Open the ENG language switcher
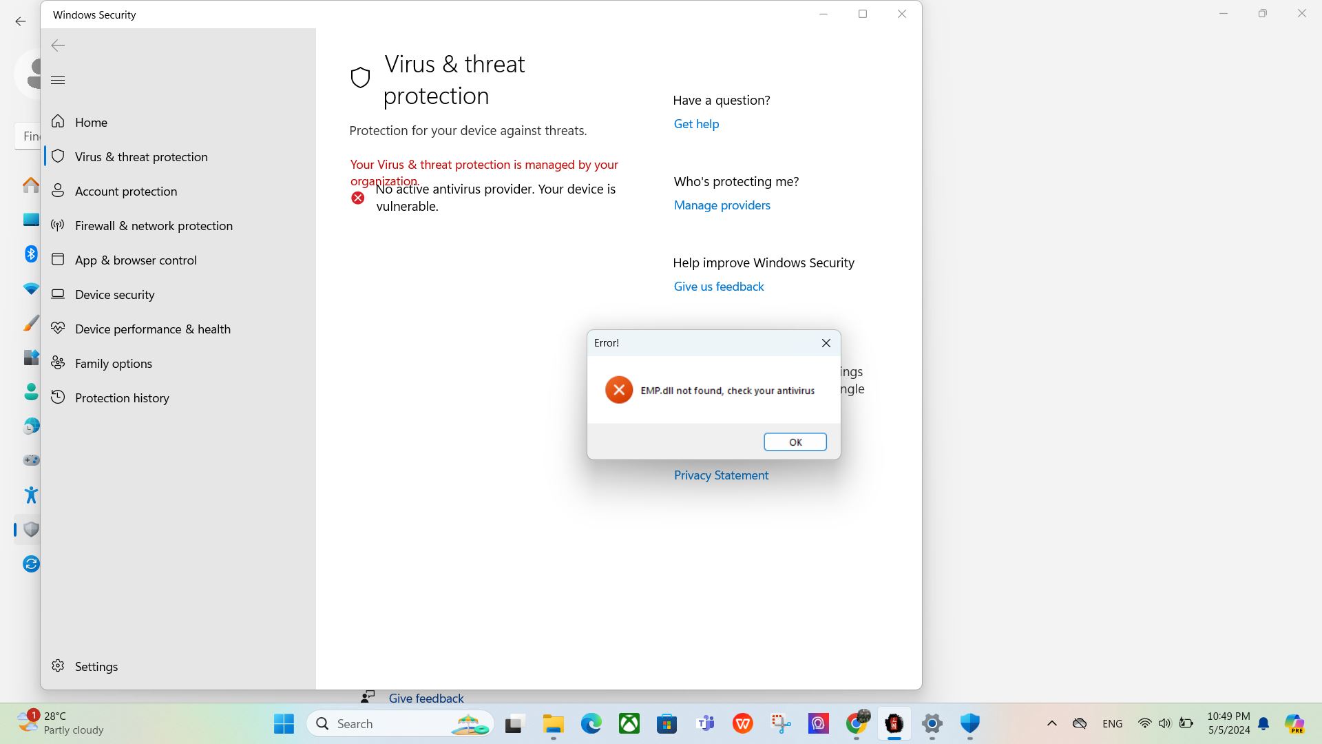The height and width of the screenshot is (744, 1322). coord(1113,723)
